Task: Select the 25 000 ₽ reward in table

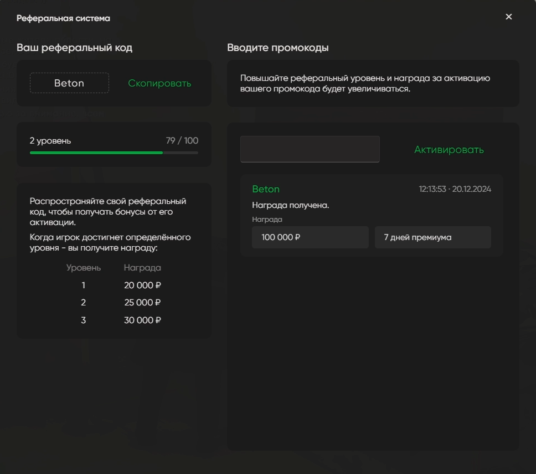Action: pyautogui.click(x=142, y=303)
